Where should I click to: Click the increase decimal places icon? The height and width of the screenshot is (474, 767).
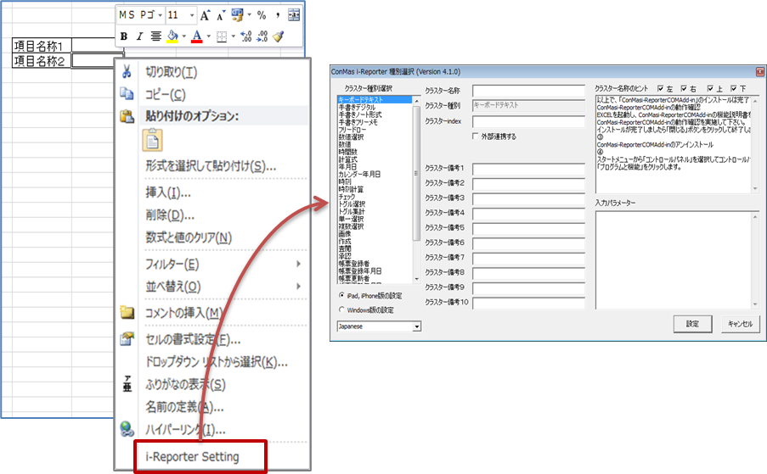point(246,36)
